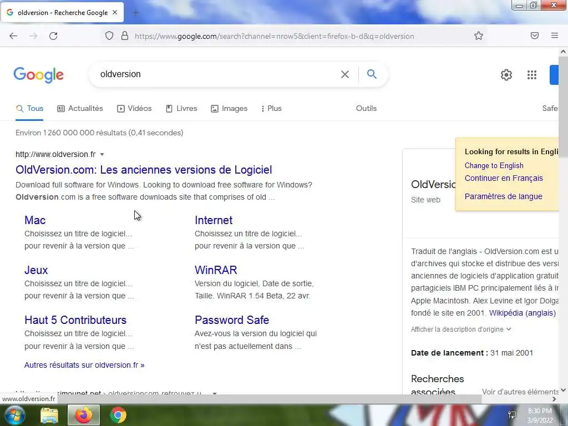Screen dimensions: 568x426
Task: Show the clock and date popup
Action: pyautogui.click(x=540, y=415)
